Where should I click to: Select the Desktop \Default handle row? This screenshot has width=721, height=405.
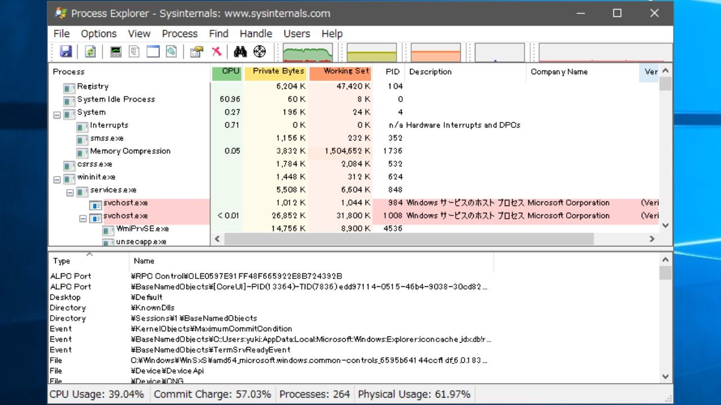click(354, 297)
